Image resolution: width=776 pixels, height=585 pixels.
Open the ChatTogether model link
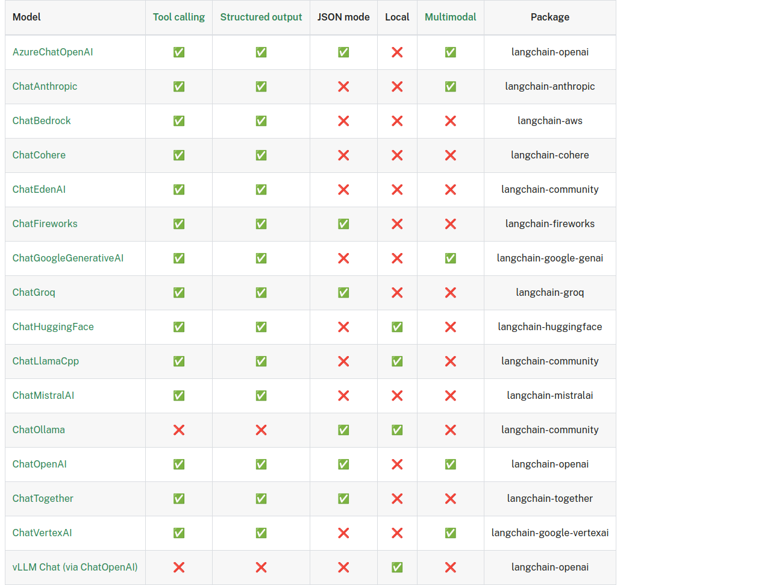point(43,498)
